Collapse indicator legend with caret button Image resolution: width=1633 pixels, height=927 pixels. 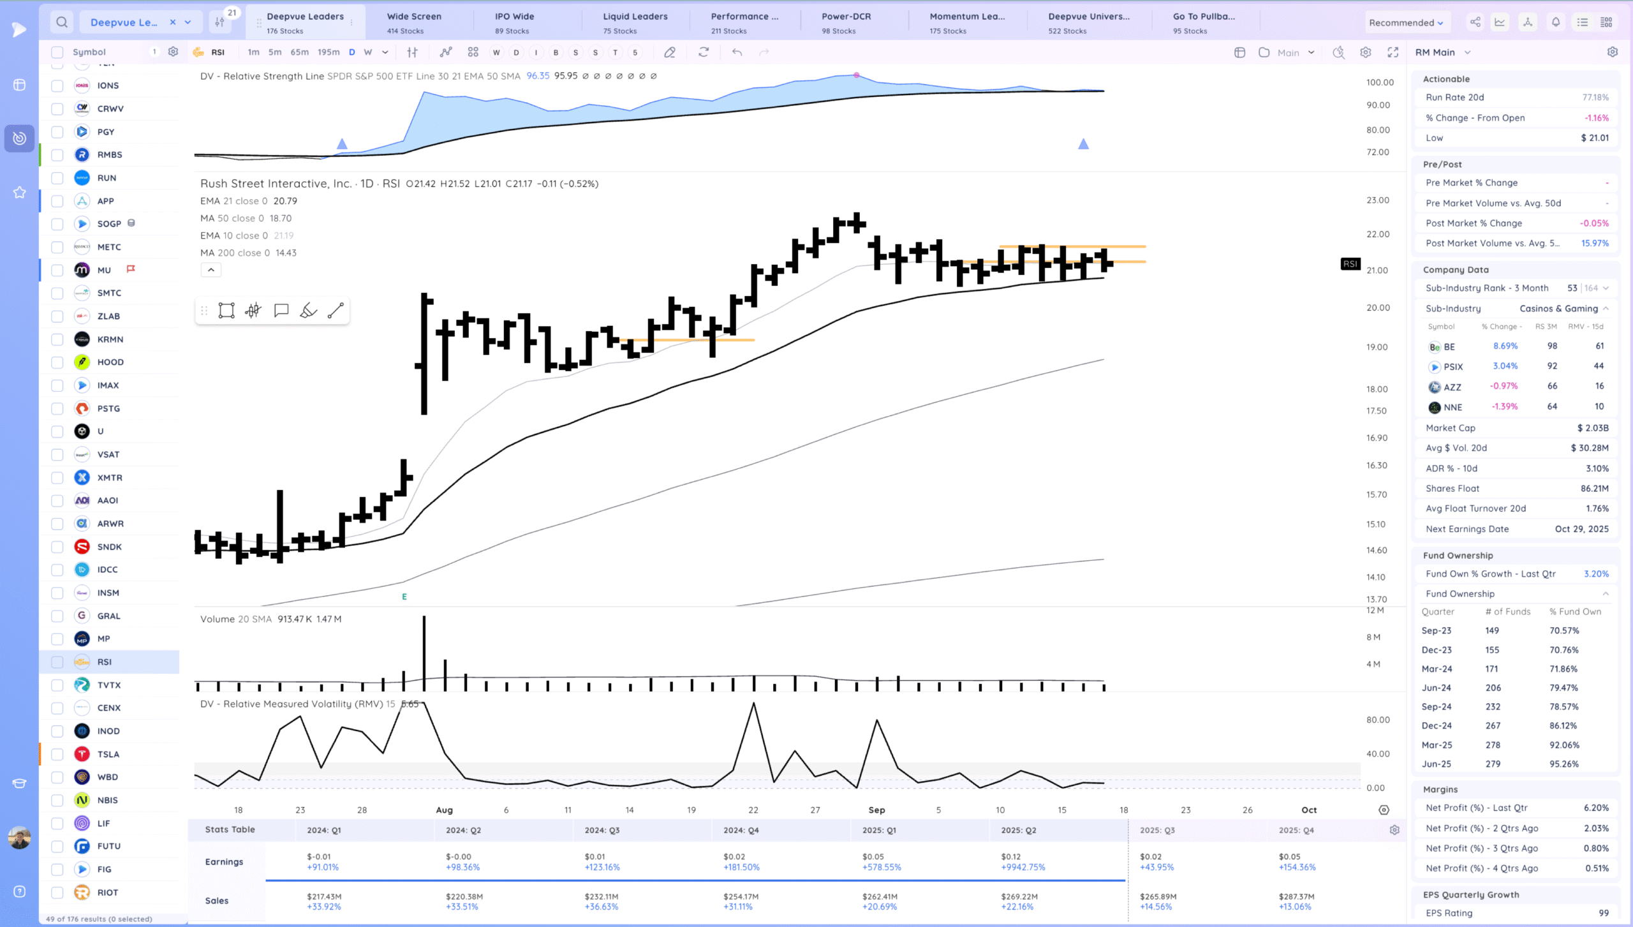click(x=211, y=270)
